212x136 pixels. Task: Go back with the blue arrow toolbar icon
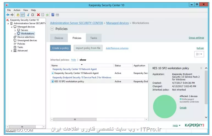point(8,15)
